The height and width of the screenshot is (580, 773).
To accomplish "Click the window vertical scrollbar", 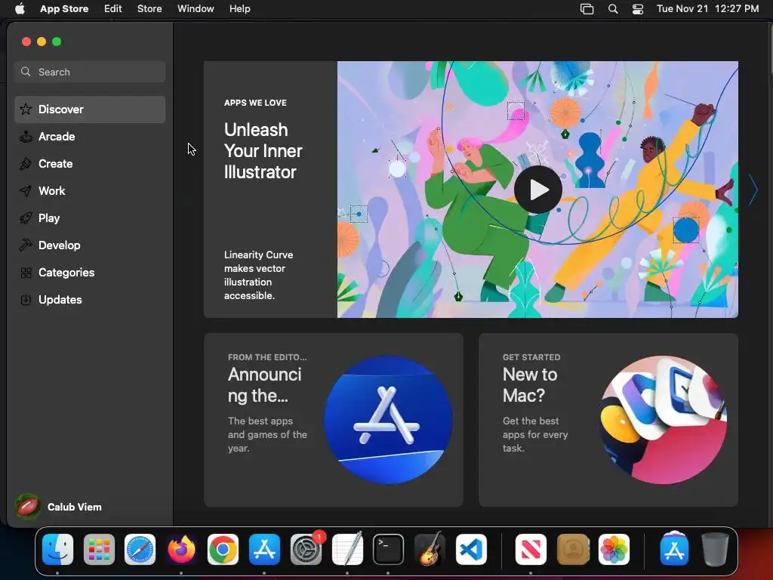I will 770,49.
